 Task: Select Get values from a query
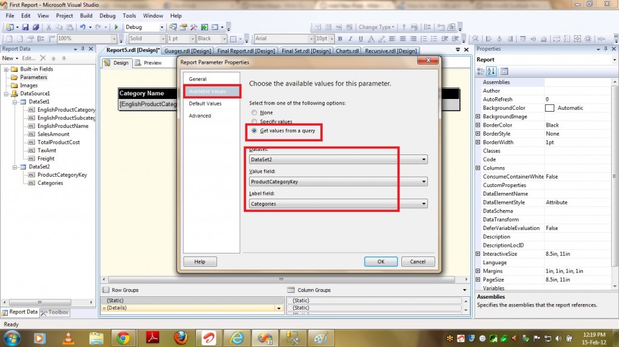point(254,131)
